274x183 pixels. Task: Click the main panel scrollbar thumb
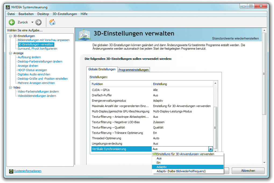coord(264,74)
